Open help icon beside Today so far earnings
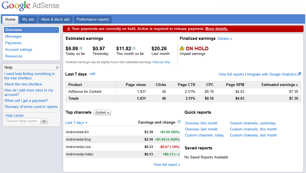Image resolution: width=306 pixels, height=173 pixels. (80, 48)
